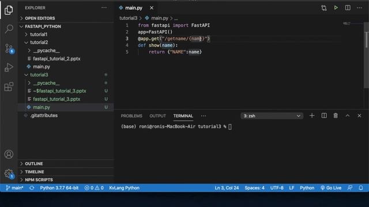Expand the NPM Scripts section
Viewport: 369px width, 207px height.
click(x=66, y=180)
